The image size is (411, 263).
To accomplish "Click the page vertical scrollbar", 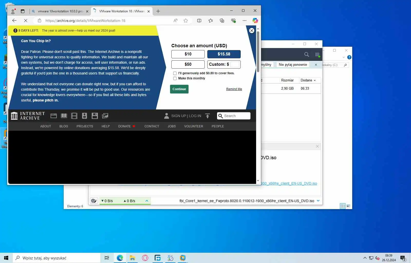I will pos(258,51).
